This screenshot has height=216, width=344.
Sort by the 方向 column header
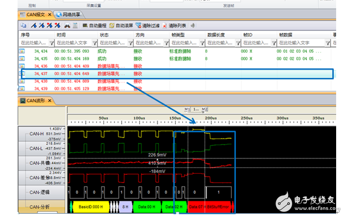(151, 35)
